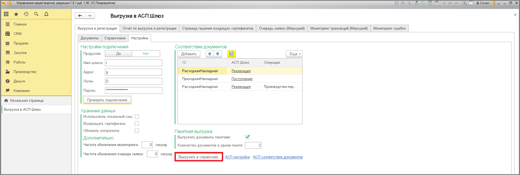The image size is (520, 175).
Task: Click the M- memory button
Action: click(457, 3)
